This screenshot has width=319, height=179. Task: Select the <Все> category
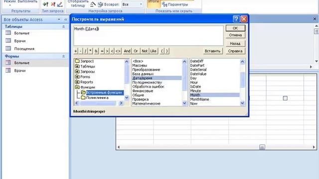click(x=138, y=61)
